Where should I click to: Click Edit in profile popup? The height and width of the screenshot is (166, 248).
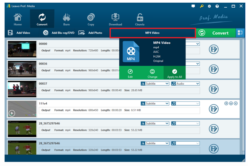[130, 74]
